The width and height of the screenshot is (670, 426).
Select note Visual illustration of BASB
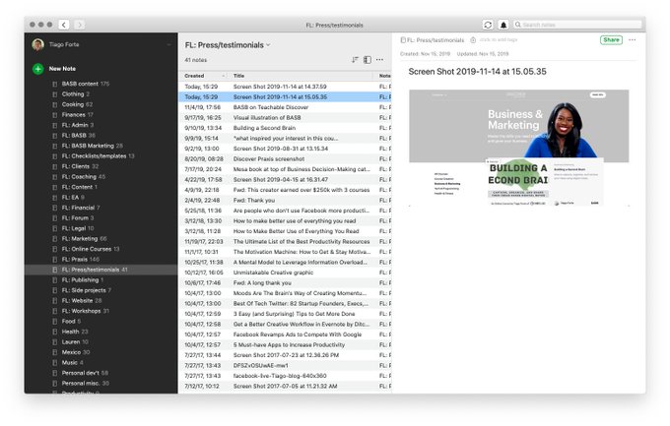tap(285, 117)
